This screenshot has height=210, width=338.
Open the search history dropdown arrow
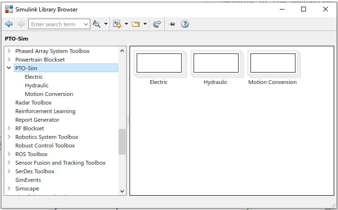click(86, 24)
